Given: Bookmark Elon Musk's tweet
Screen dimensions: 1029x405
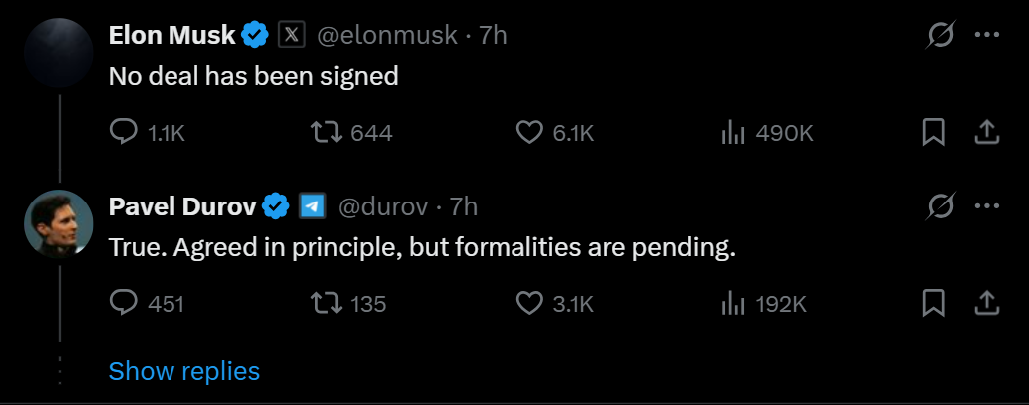Looking at the screenshot, I should coord(933,133).
